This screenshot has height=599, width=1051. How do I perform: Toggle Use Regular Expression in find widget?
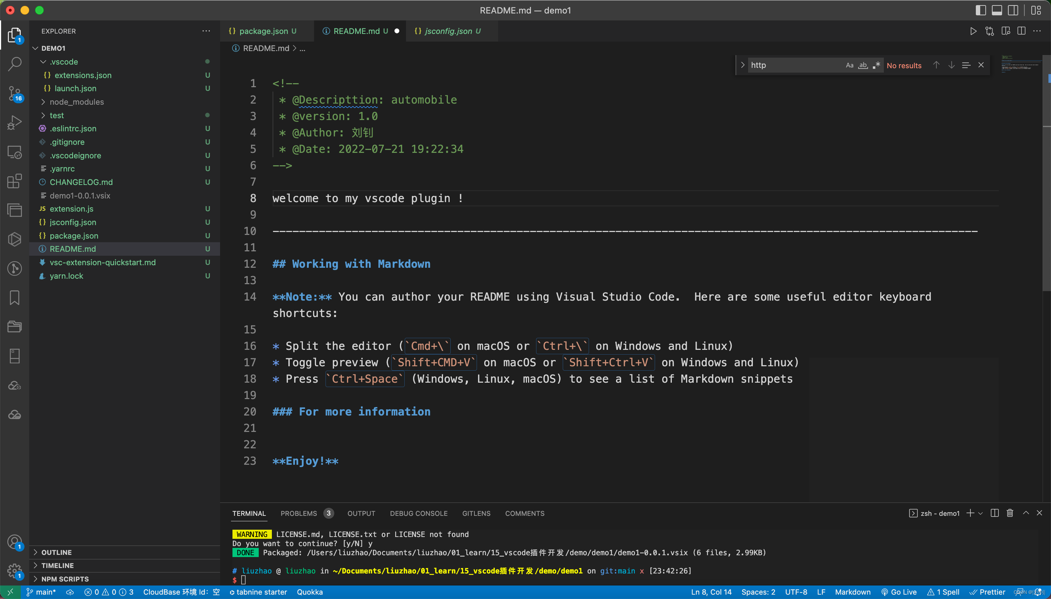pos(876,65)
